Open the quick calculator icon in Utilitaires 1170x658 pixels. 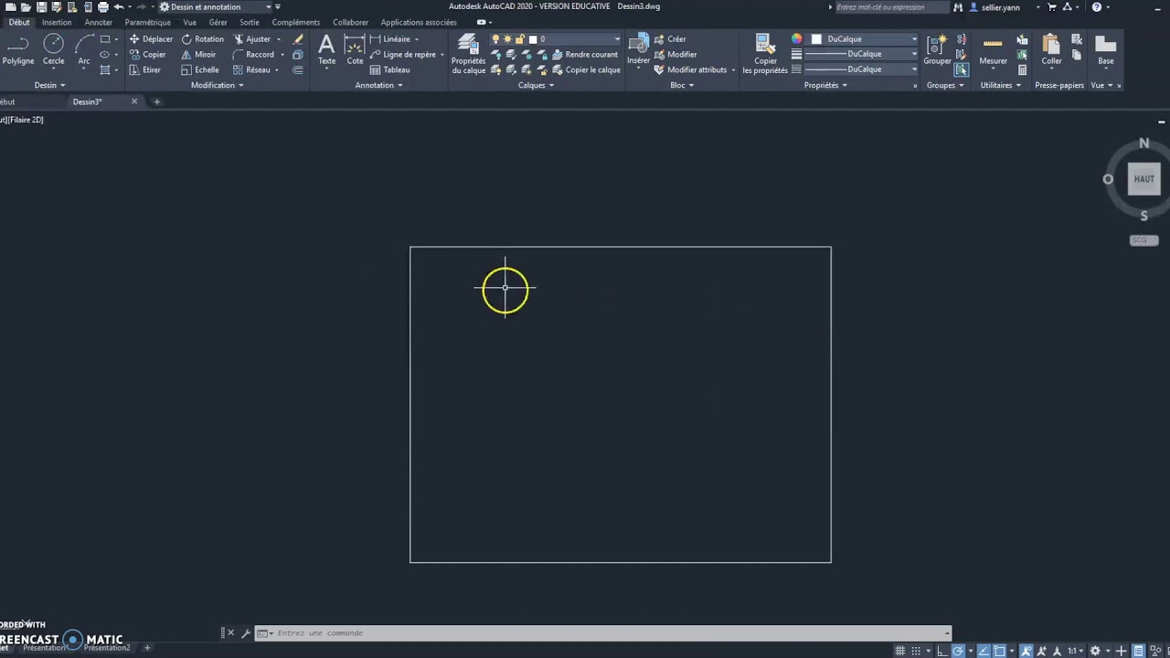pyautogui.click(x=1022, y=69)
